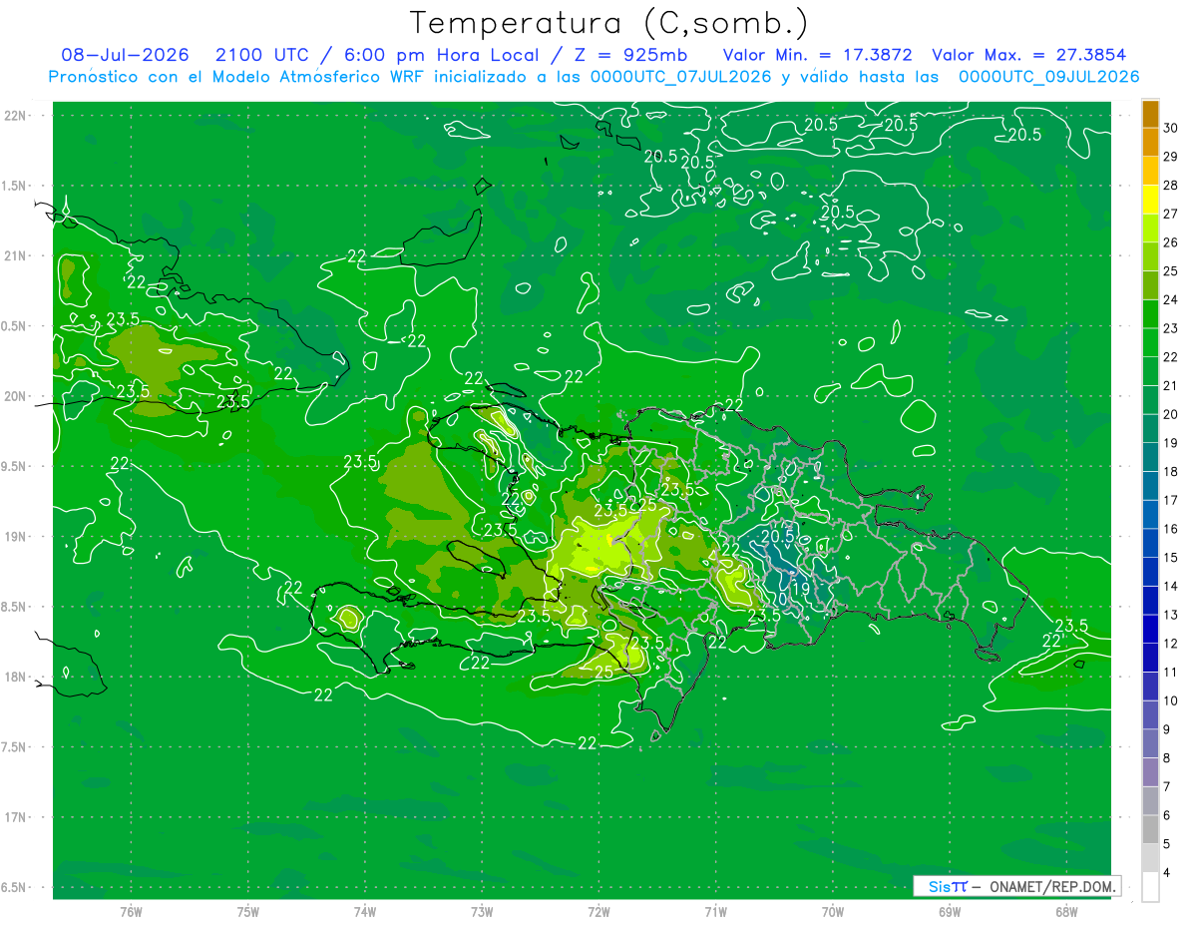The image size is (1197, 925).
Task: Click the valid-until time "0000UTC_09JUL2026"
Action: [1048, 77]
